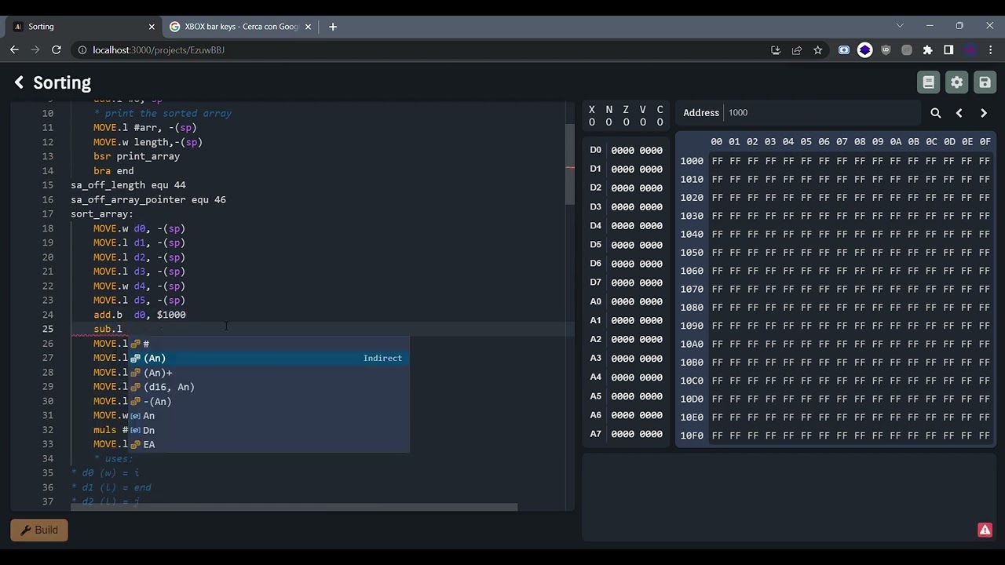
Task: Click line 14 bra end
Action: [x=114, y=171]
